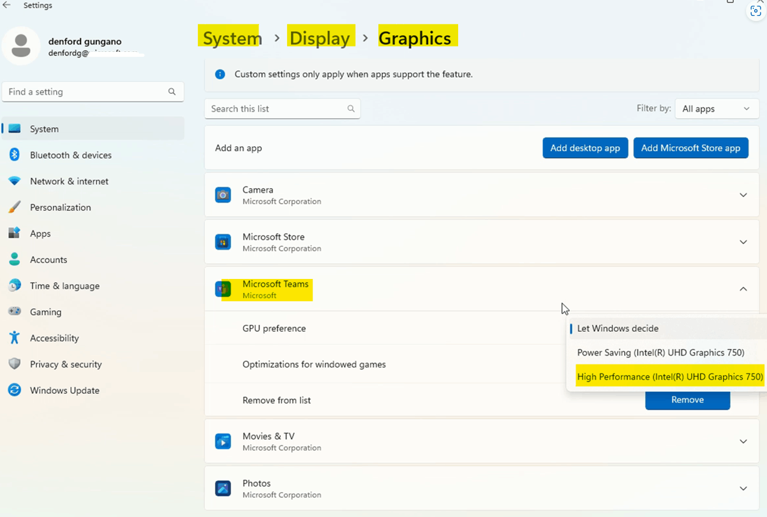767x517 pixels.
Task: Open the All apps filter dropdown
Action: pos(717,109)
